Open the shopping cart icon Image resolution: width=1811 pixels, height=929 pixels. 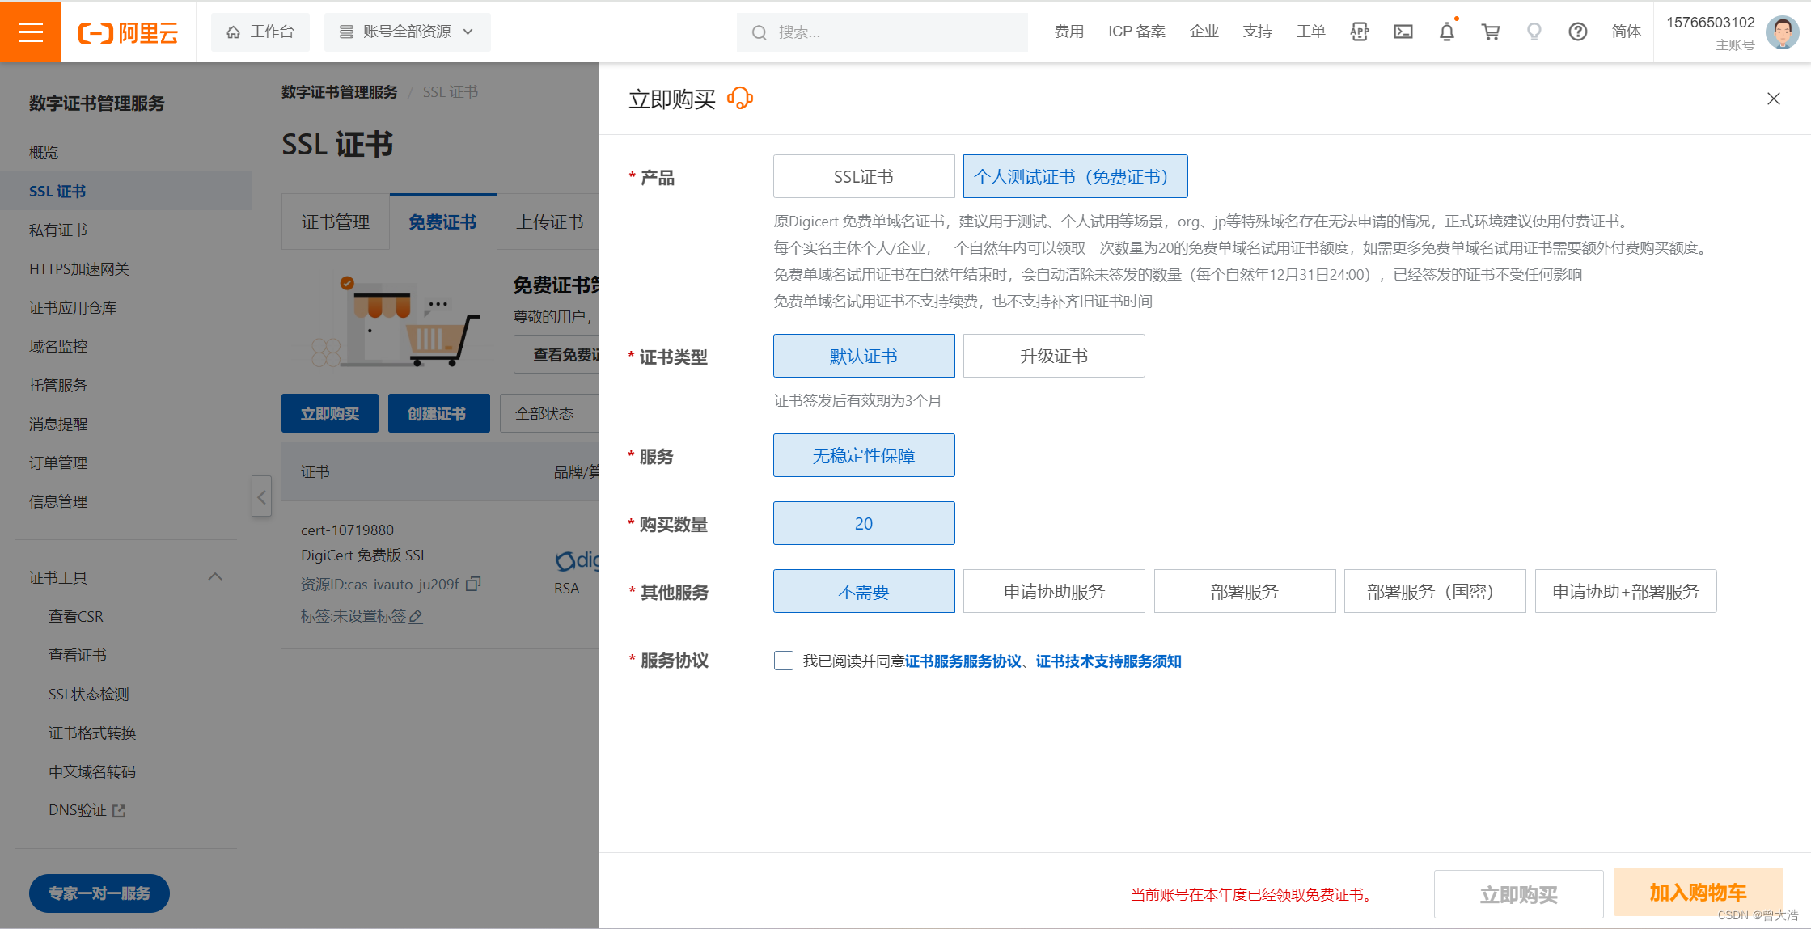click(x=1491, y=32)
